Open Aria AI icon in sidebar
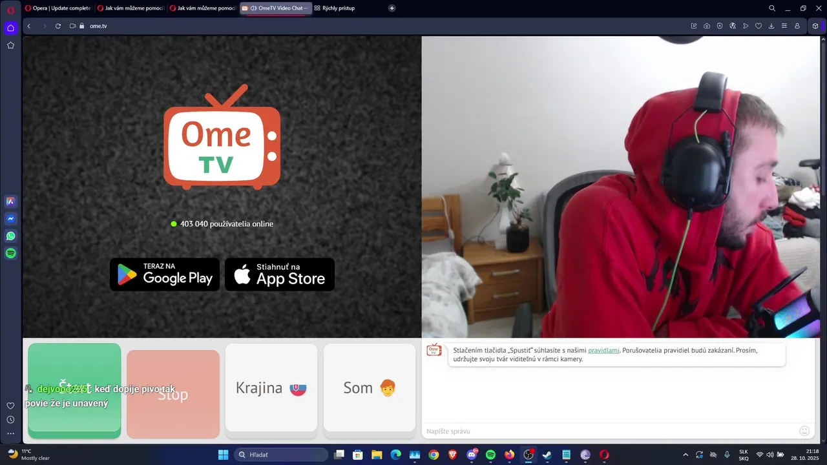This screenshot has height=465, width=827. click(10, 201)
